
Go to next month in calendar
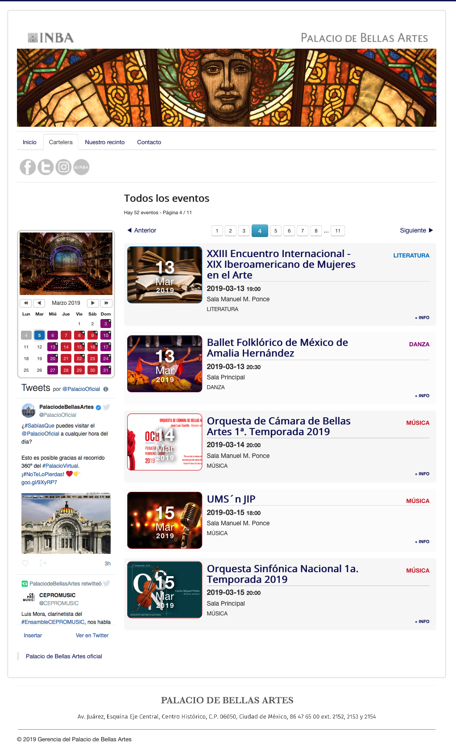(93, 303)
